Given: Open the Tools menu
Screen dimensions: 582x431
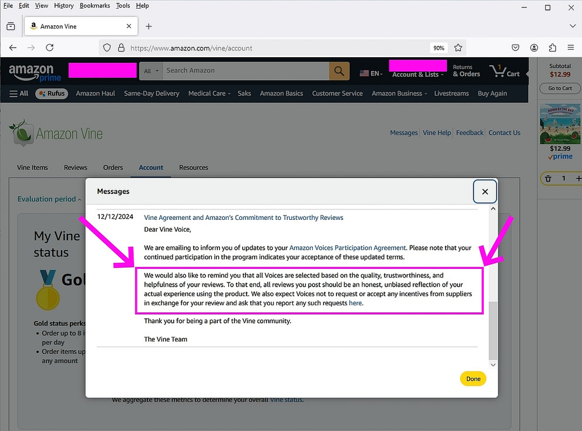Looking at the screenshot, I should click(123, 5).
